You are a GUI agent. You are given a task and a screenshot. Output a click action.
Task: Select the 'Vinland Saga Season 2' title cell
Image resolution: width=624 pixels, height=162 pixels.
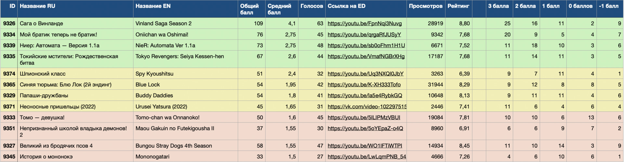(x=163, y=23)
